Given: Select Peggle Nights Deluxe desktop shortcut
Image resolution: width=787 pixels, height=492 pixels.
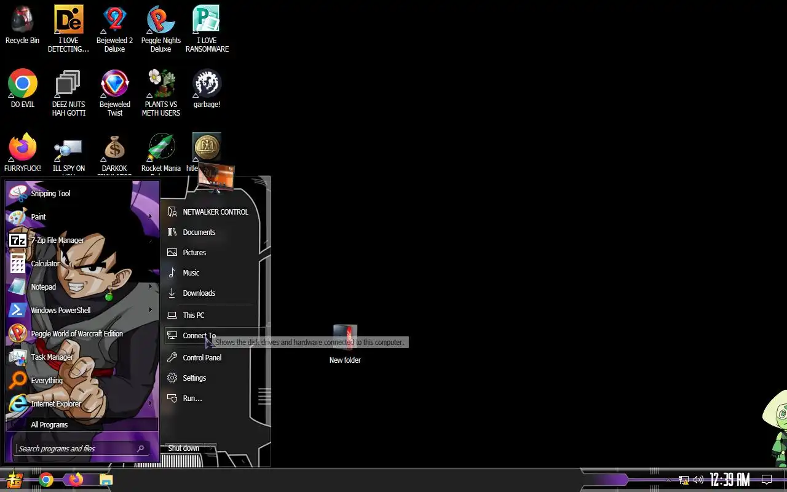Looking at the screenshot, I should point(160,30).
